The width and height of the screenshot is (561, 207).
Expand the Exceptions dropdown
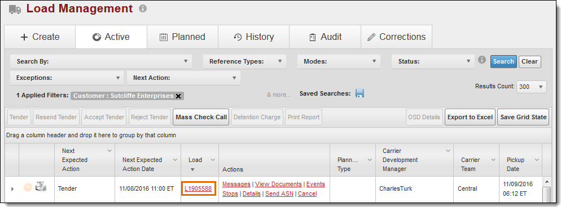[67, 78]
